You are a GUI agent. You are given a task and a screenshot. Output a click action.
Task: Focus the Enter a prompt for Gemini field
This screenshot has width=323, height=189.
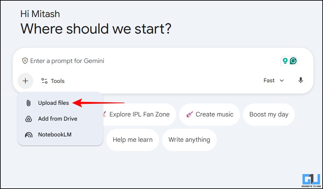tap(143, 61)
